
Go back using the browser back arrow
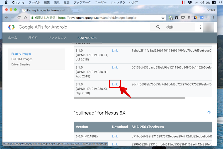click(x=6, y=17)
